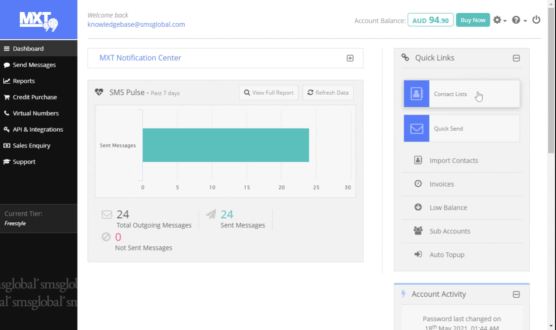Open the help question mark dropdown
The height and width of the screenshot is (330, 556).
tap(519, 20)
